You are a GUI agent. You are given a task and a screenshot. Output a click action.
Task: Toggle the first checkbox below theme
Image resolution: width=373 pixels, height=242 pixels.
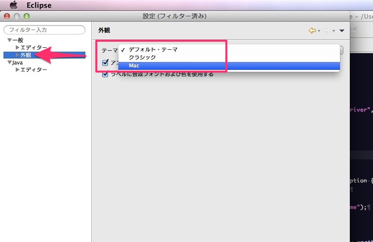tap(105, 63)
